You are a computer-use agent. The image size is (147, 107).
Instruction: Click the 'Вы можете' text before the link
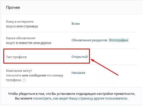[24, 98]
